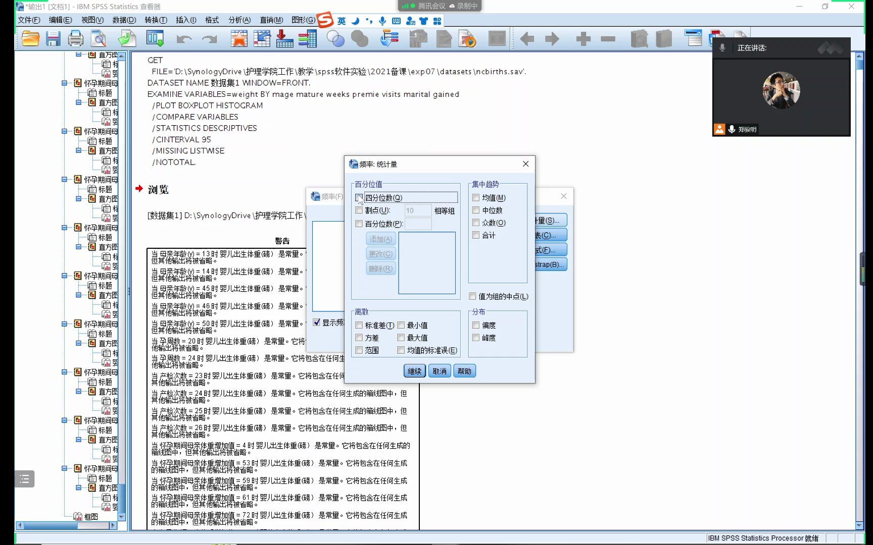Viewport: 873px width, 545px height.
Task: Click the select last output circles icon
Action: click(335, 39)
